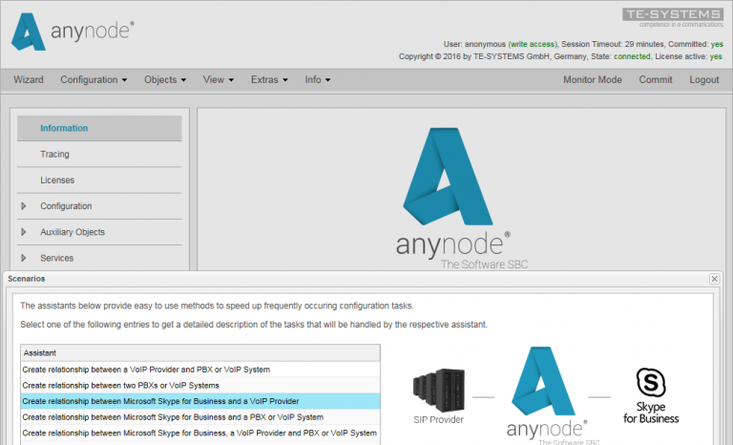Viewport: 733px width, 445px height.
Task: Click the anynode logo in the header
Action: coord(73,32)
